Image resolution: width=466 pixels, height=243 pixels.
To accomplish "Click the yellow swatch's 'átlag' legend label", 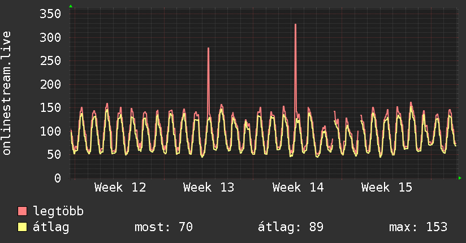I will point(51,227).
